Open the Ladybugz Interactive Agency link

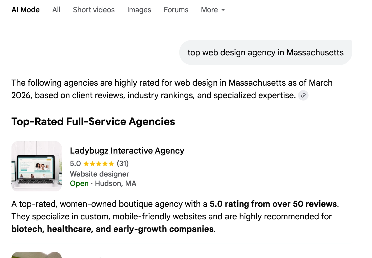click(127, 151)
